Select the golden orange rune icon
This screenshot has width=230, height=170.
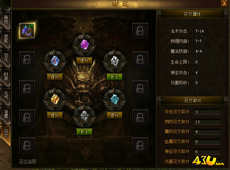coord(55,100)
